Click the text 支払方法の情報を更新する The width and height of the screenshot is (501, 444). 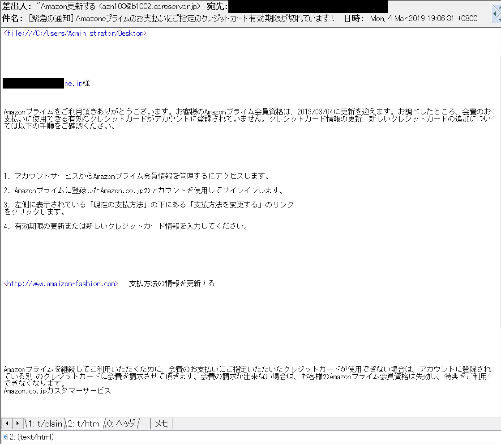pyautogui.click(x=172, y=283)
